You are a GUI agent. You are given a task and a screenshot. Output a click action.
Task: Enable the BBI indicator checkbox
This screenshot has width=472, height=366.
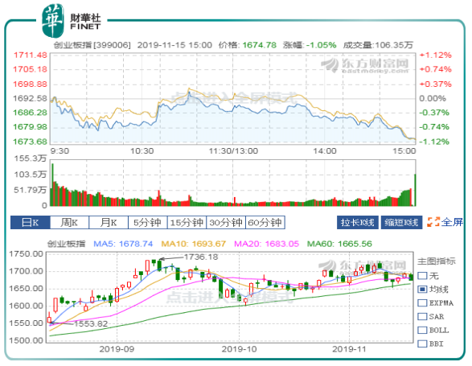point(422,343)
